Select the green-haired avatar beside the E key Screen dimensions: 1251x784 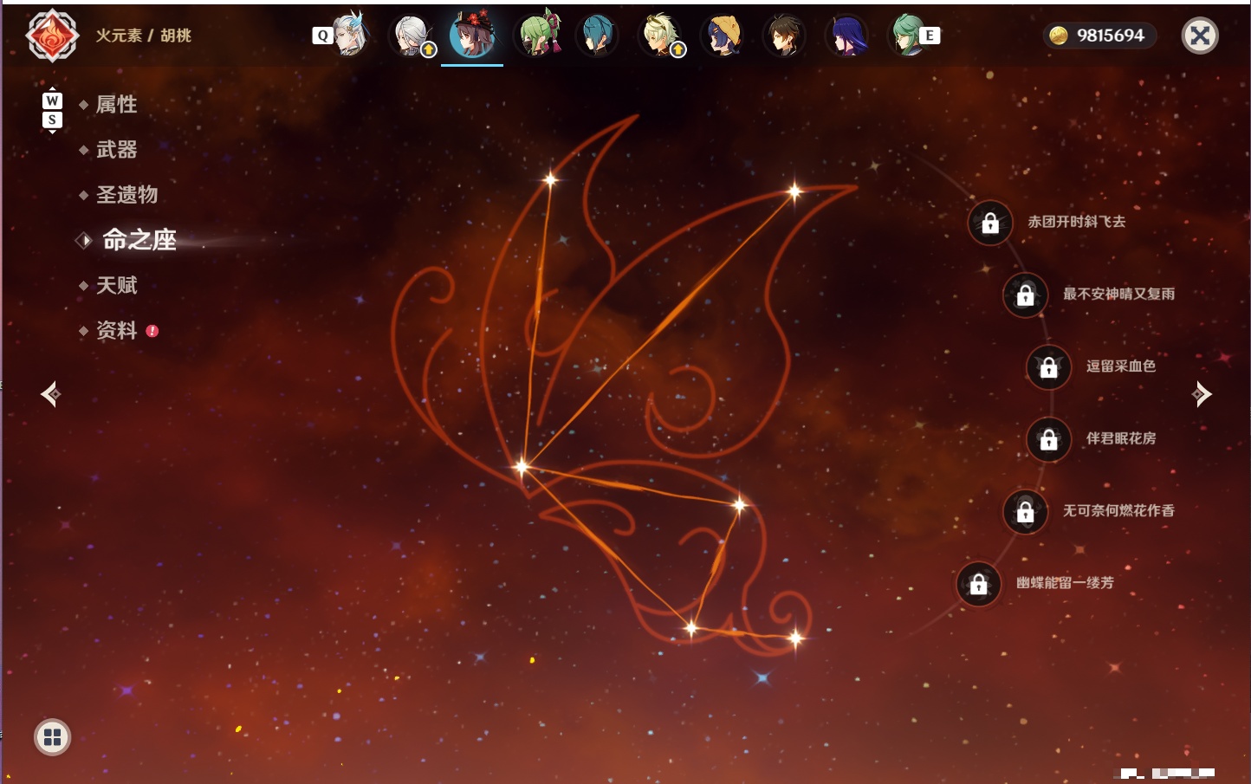(907, 36)
